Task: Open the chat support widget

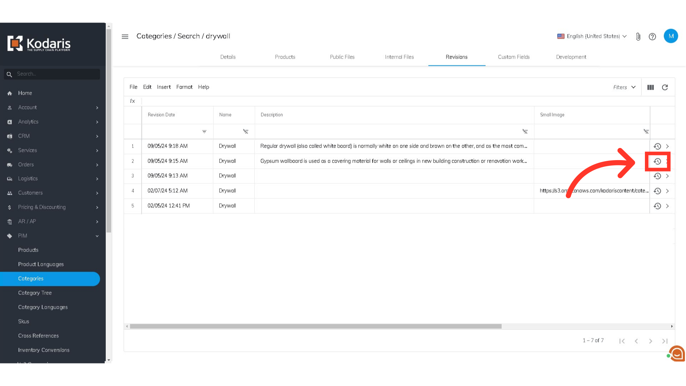Action: click(677, 354)
